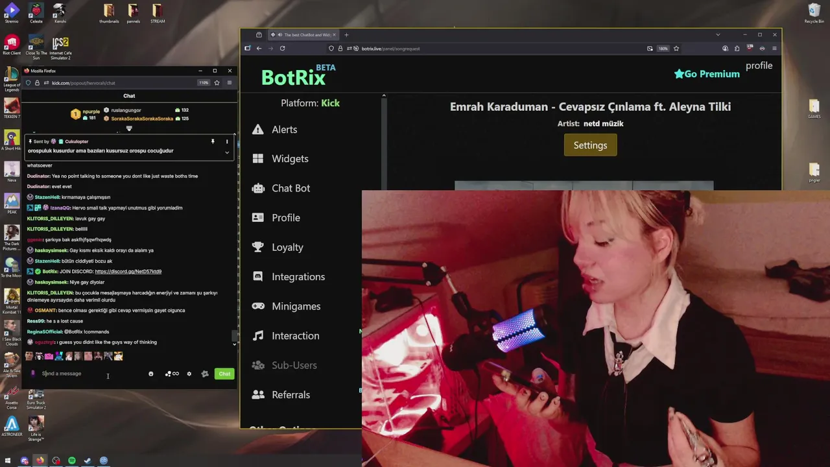
Task: Expand the pinned message chevron
Action: tap(227, 152)
